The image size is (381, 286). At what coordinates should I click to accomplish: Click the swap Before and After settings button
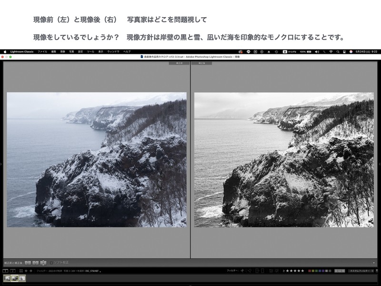(43, 262)
